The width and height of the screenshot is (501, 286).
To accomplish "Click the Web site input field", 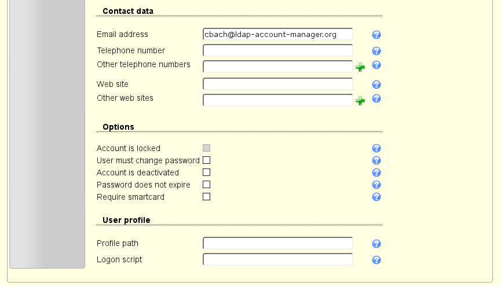I will (x=277, y=85).
